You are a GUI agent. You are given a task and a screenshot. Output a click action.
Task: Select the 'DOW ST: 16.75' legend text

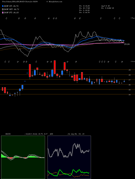[11, 6]
